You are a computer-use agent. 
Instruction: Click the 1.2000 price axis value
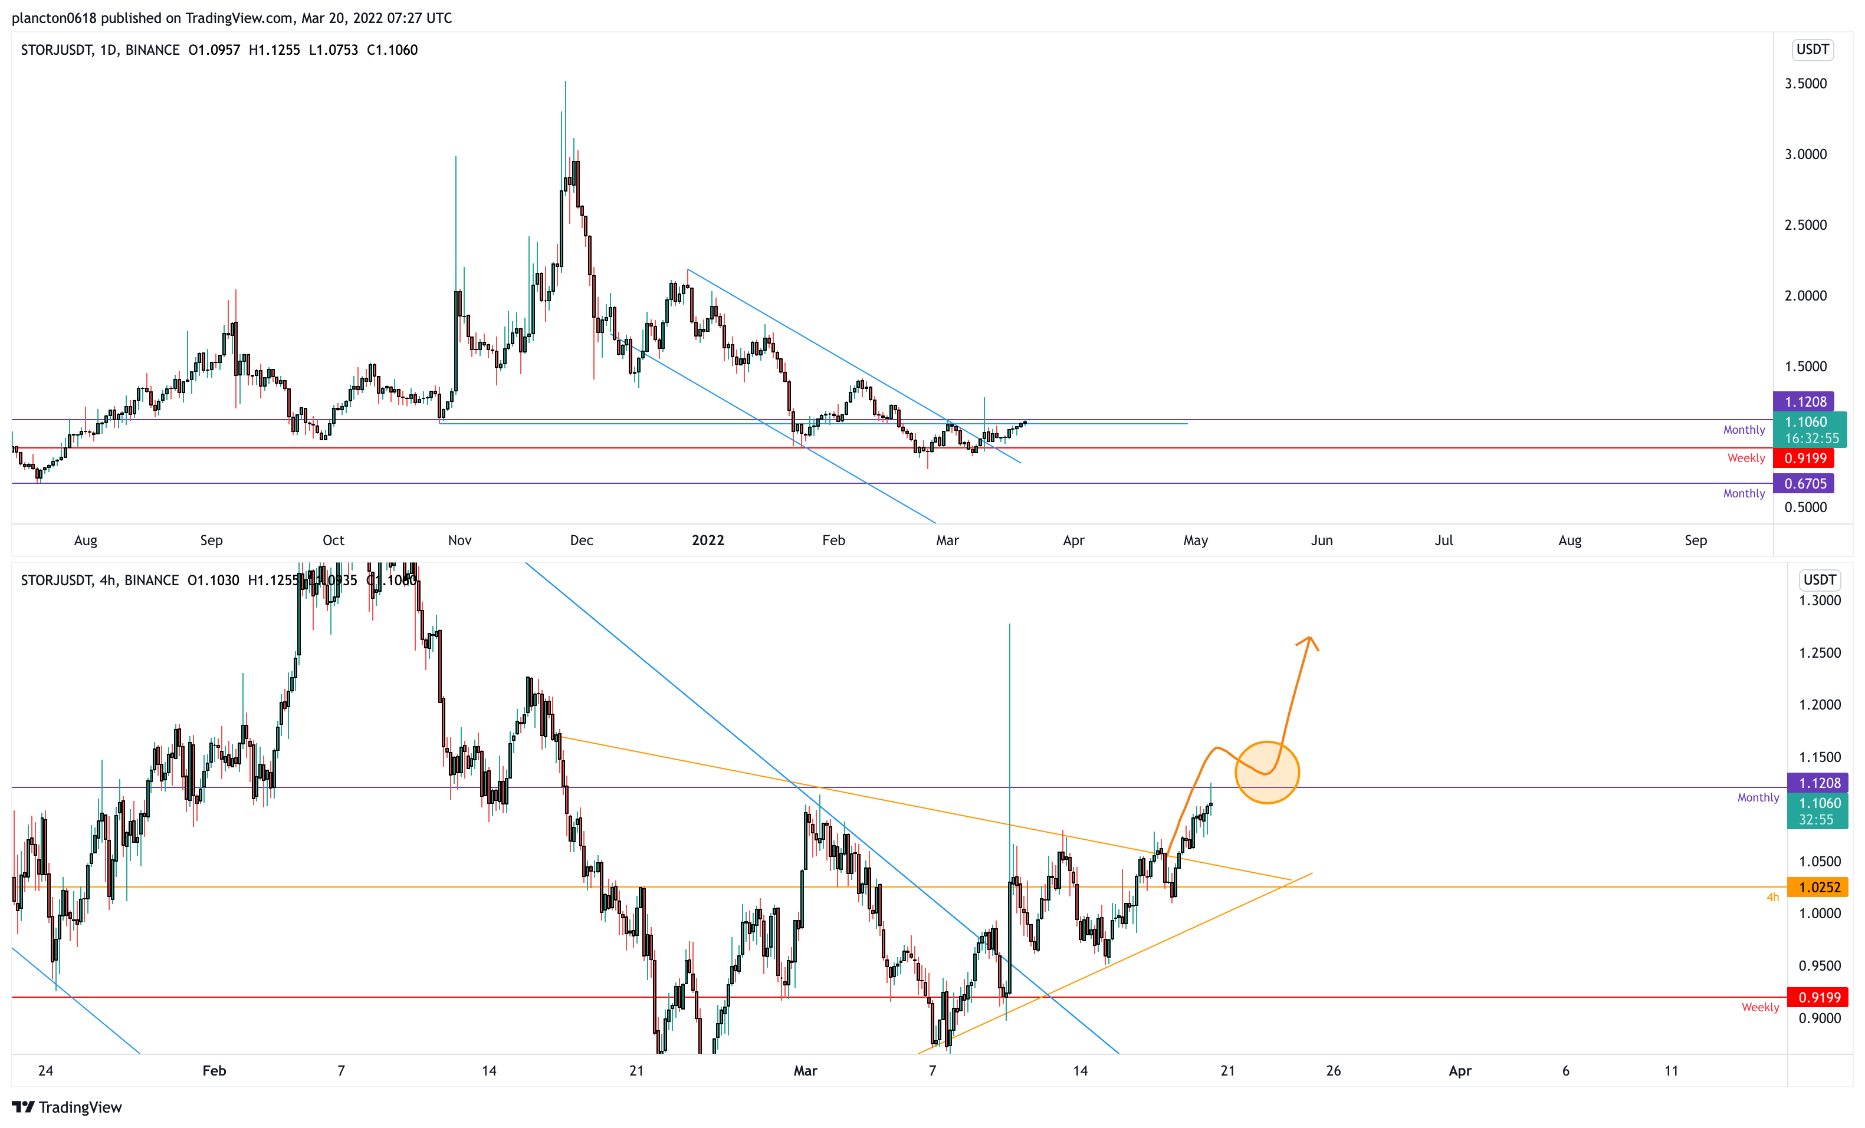point(1820,705)
